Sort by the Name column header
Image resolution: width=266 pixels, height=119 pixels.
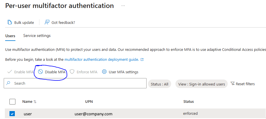point(29,102)
